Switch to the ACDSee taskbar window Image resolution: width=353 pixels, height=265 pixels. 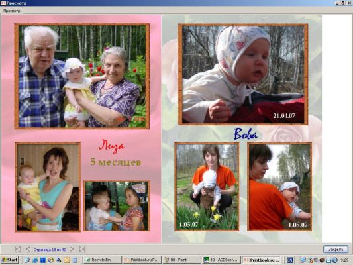[x=221, y=260]
